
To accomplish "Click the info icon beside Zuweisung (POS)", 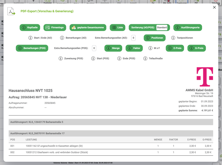I will [x=61, y=58].
